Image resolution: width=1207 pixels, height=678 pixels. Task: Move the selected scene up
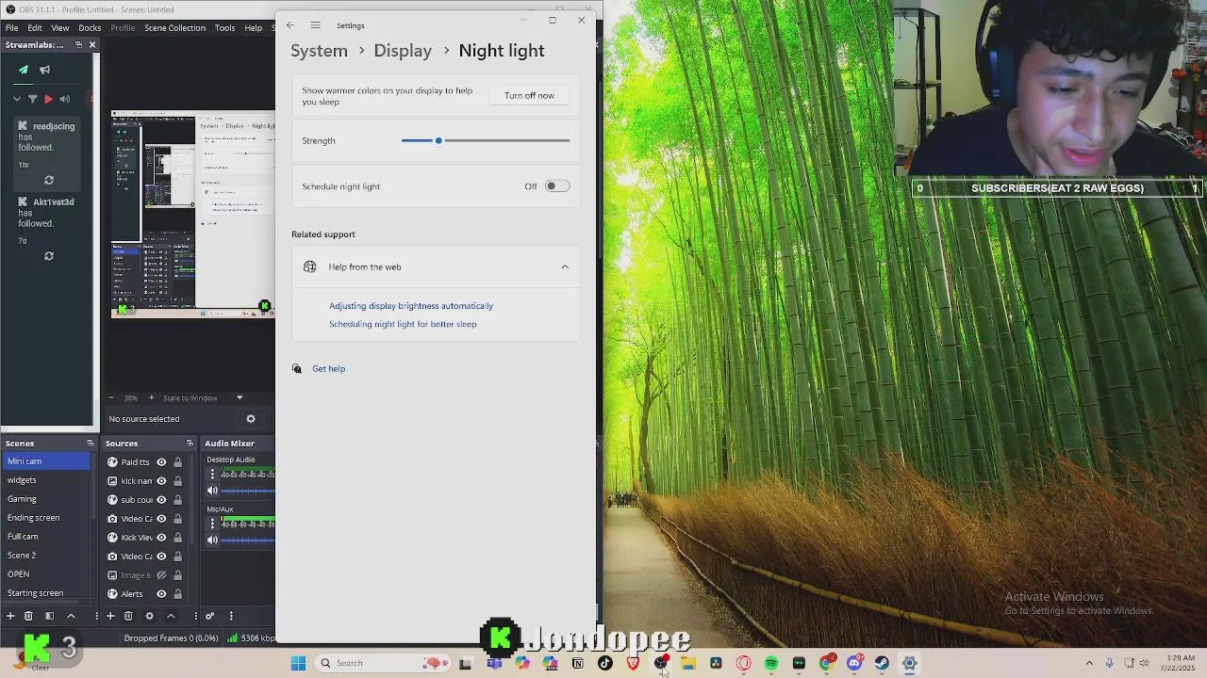(x=71, y=616)
